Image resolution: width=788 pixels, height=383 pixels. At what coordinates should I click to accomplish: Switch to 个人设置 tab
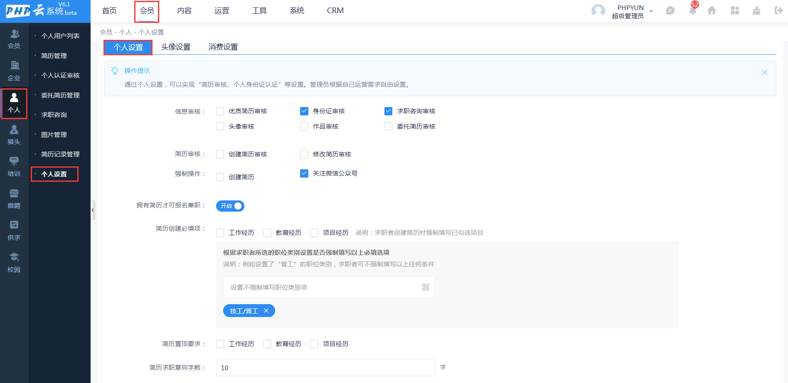[128, 47]
